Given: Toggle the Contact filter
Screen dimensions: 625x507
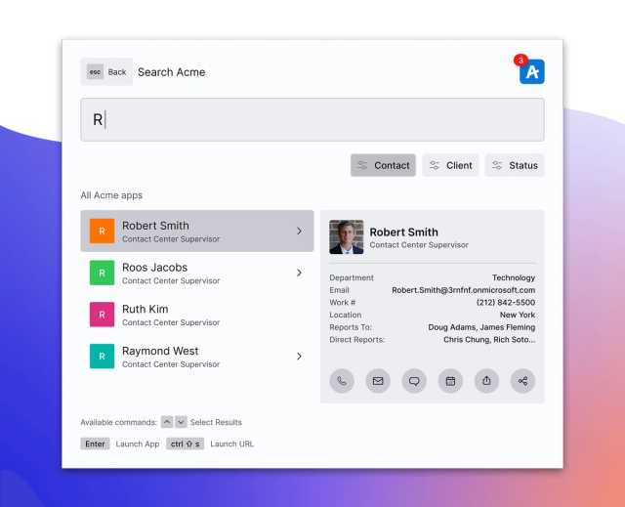Looking at the screenshot, I should pos(383,165).
